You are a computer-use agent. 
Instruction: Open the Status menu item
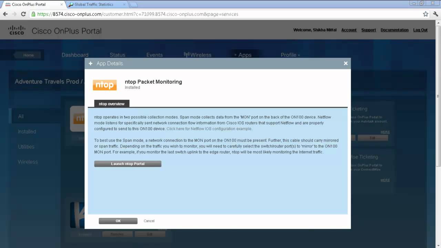point(117,55)
